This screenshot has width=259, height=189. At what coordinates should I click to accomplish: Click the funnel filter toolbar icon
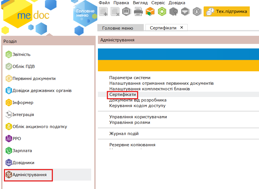tap(185, 12)
